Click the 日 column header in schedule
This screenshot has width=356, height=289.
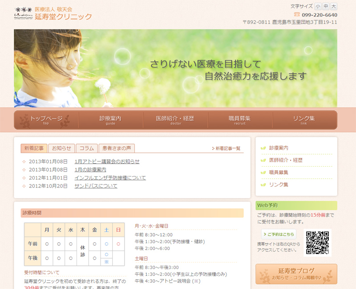[118, 230]
